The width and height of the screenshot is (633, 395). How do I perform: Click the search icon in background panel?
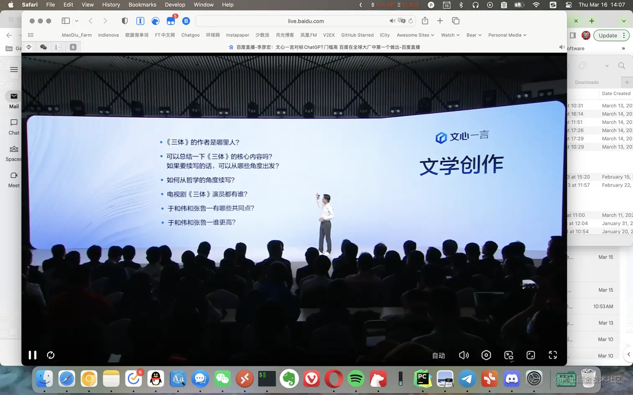click(622, 66)
